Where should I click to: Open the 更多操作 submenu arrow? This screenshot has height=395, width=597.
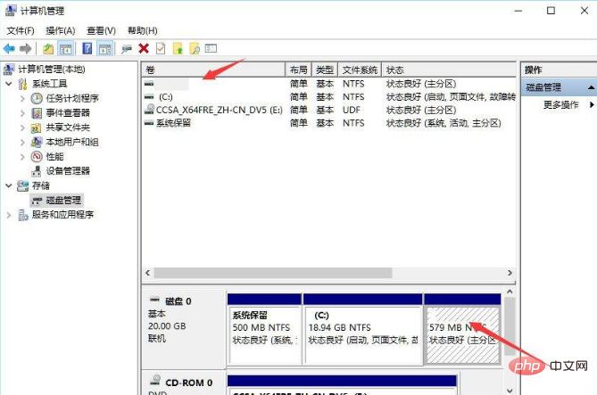click(592, 104)
